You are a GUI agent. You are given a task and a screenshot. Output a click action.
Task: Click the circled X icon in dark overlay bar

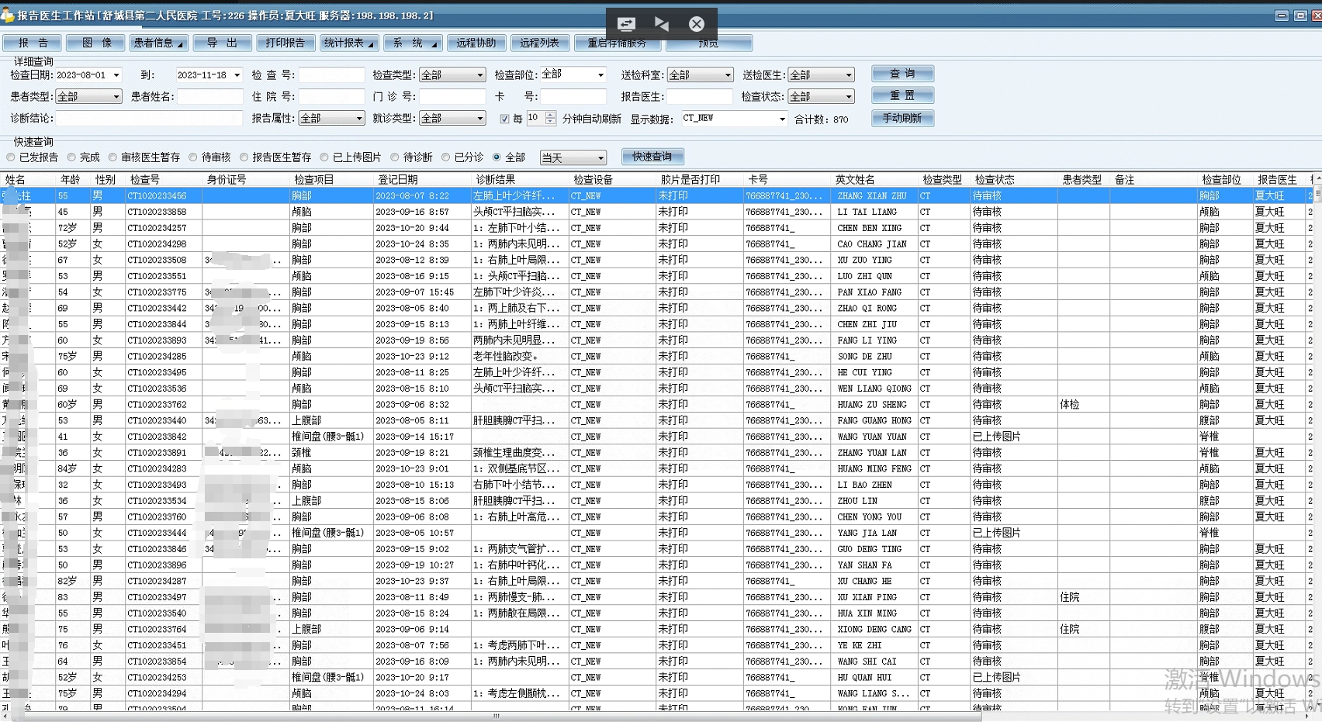(697, 24)
